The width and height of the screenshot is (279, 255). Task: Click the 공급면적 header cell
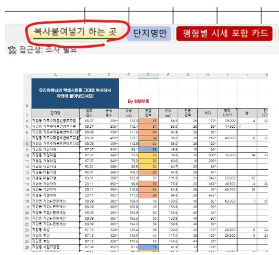[148, 113]
